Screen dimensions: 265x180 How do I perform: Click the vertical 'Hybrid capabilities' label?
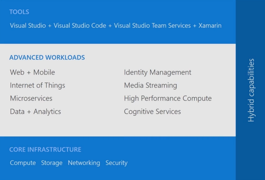(251, 90)
